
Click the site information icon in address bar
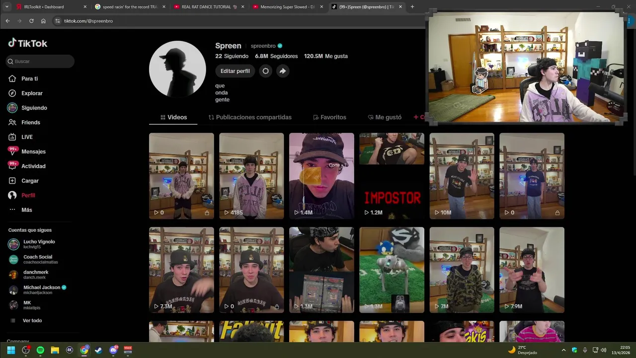[x=57, y=21]
